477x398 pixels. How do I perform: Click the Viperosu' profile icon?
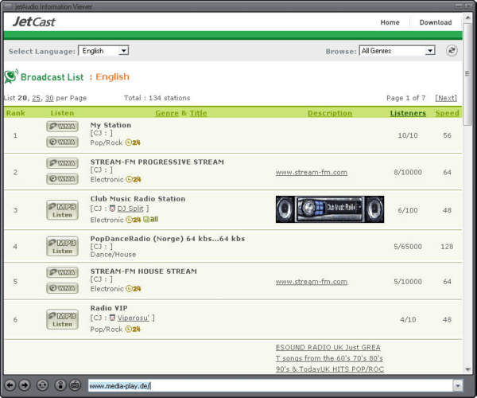(112, 318)
